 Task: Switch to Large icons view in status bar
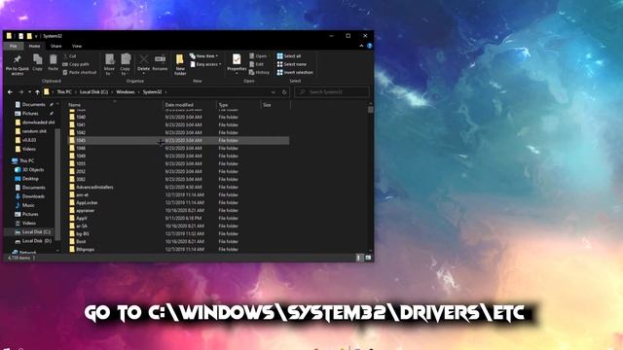368,258
